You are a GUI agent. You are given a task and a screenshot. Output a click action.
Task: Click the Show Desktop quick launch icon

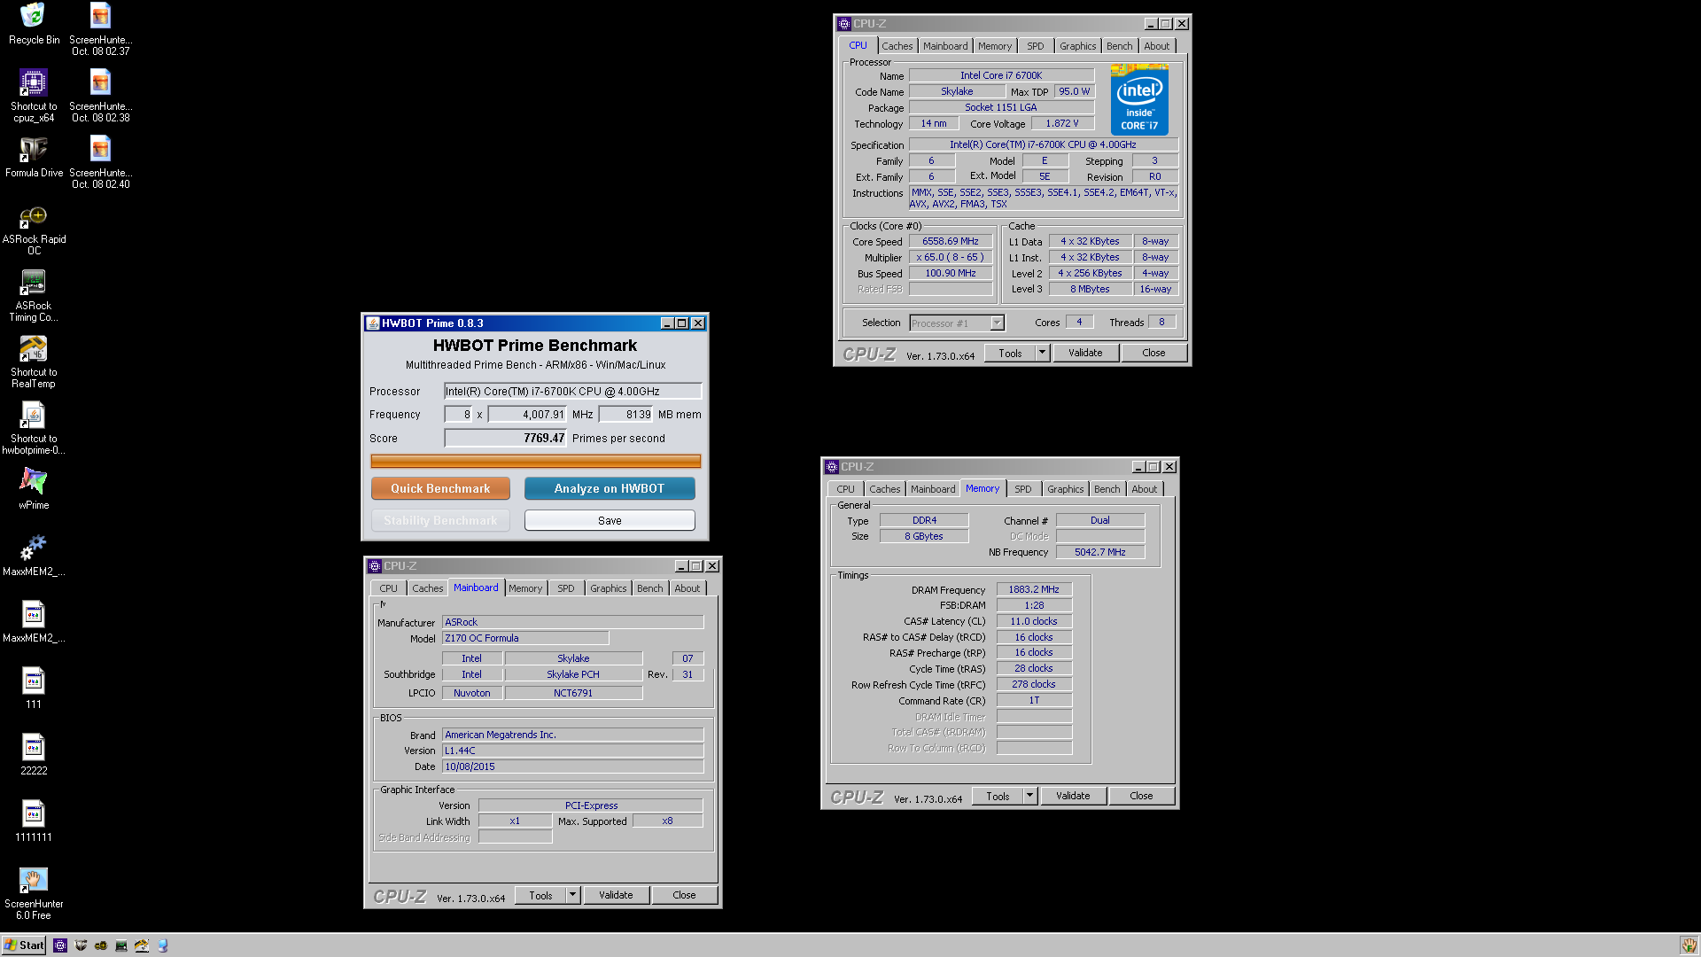tap(163, 945)
